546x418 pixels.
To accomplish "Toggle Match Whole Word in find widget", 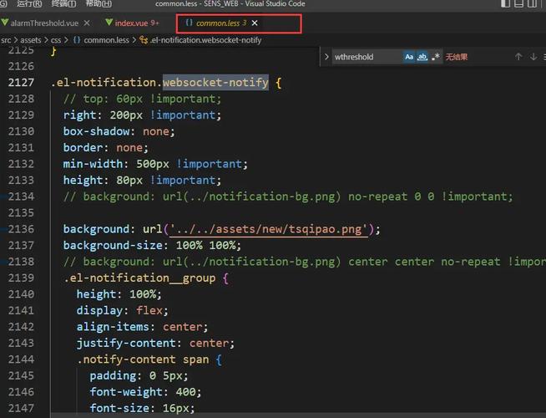I will coord(422,57).
